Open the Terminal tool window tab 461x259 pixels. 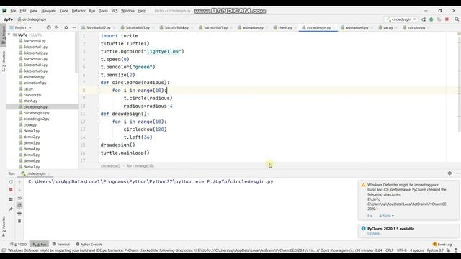click(x=61, y=245)
